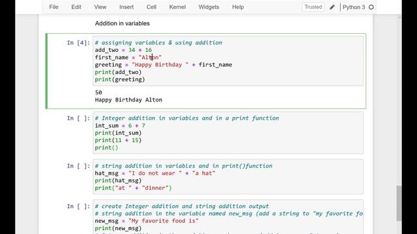Click the print("at " + "dinner") line
Screen dimensions: 417x234
click(x=133, y=188)
